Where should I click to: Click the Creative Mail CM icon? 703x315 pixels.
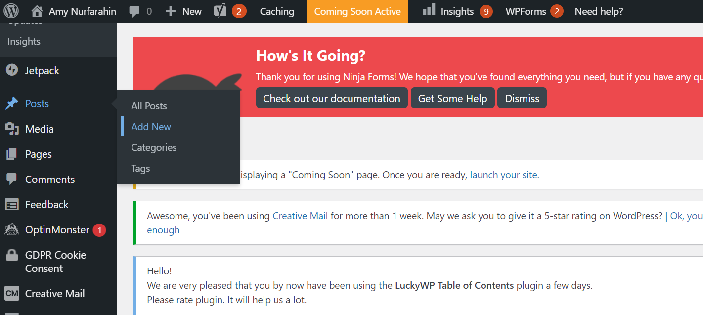point(12,293)
